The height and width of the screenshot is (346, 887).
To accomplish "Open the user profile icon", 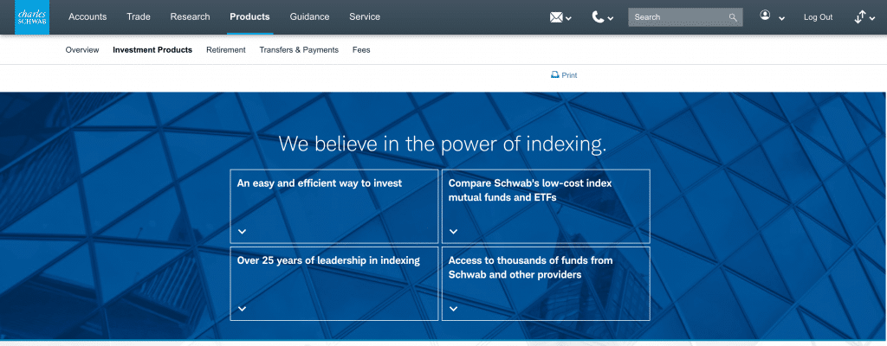I will point(765,16).
